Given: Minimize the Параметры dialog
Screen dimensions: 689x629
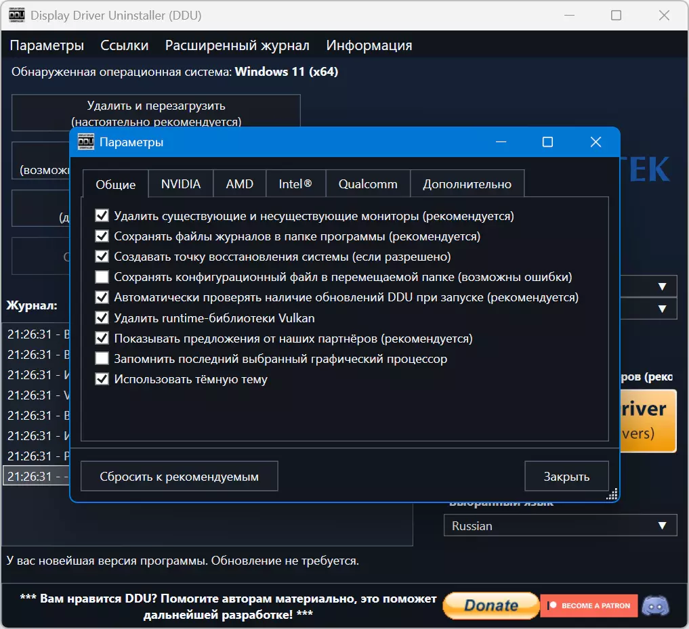Looking at the screenshot, I should pyautogui.click(x=501, y=142).
